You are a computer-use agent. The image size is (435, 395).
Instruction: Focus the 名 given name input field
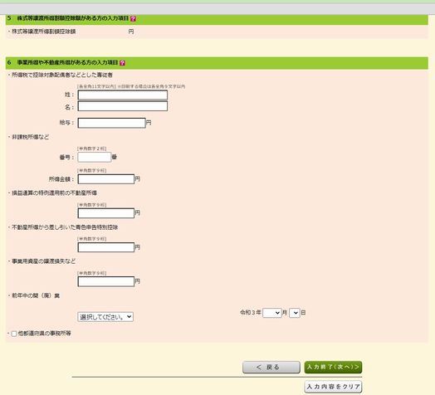point(123,106)
